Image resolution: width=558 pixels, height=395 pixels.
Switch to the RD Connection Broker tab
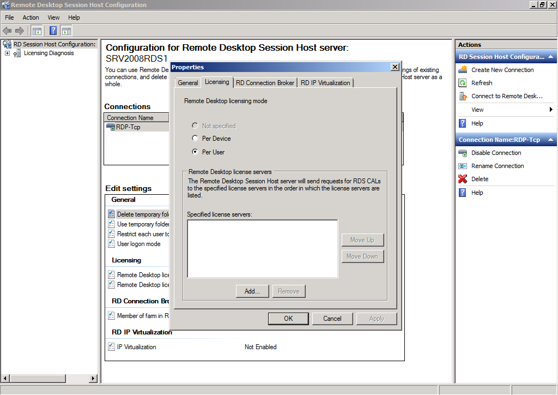[x=265, y=82]
